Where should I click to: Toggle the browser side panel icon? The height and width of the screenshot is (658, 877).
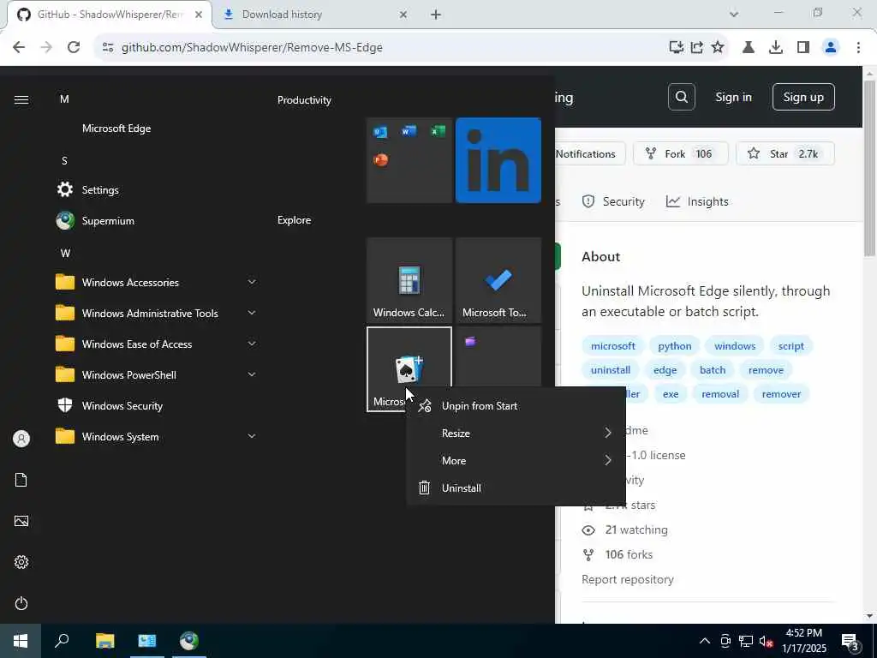[803, 47]
